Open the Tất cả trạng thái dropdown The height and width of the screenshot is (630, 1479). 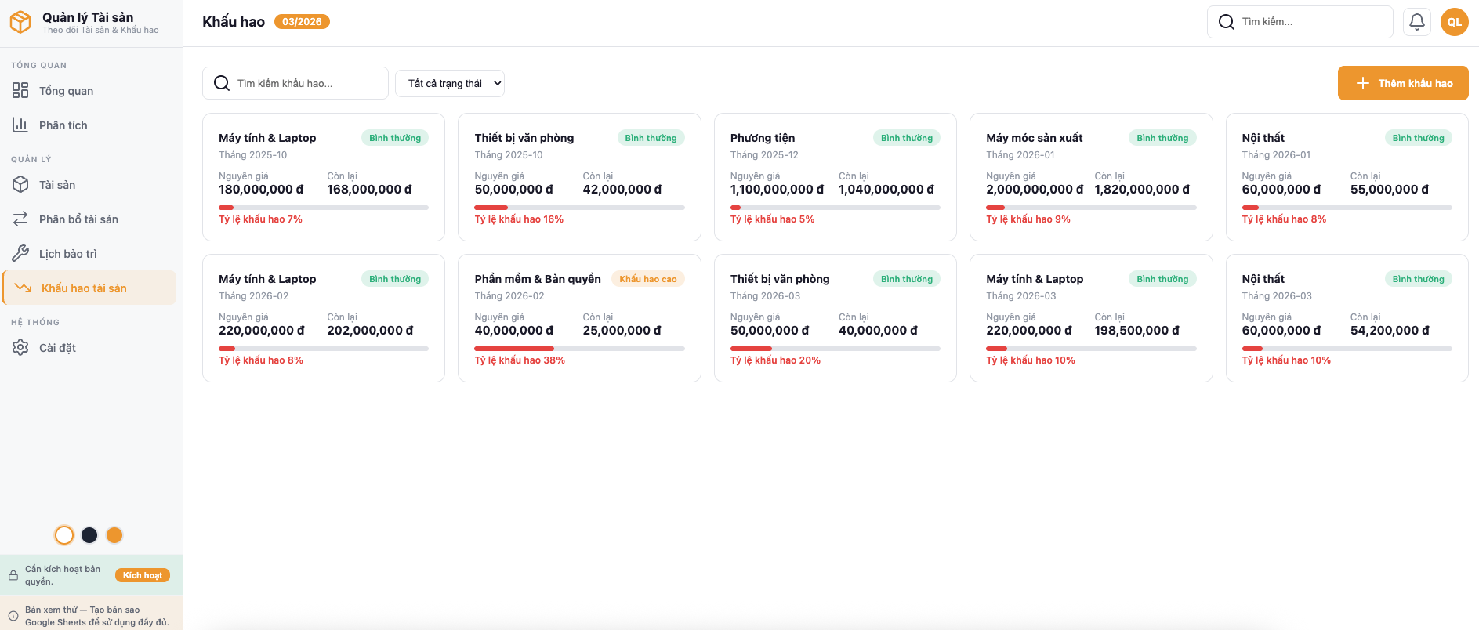coord(450,84)
